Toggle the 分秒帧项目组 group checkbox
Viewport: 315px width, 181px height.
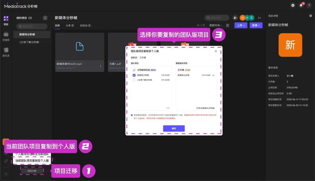134,70
